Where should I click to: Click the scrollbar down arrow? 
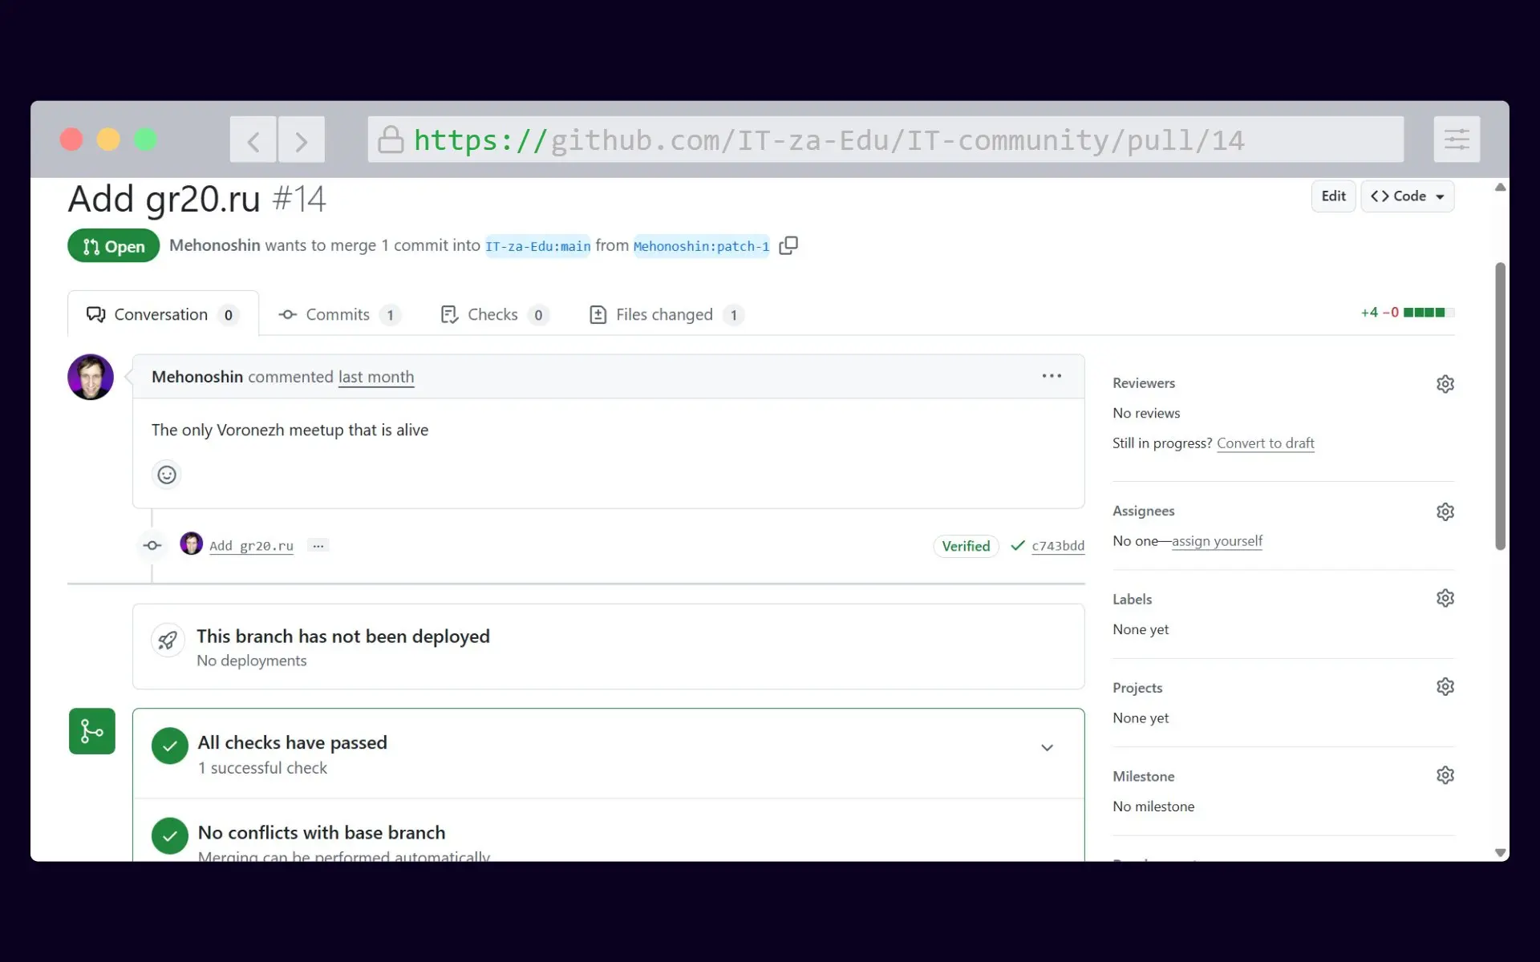coord(1500,853)
